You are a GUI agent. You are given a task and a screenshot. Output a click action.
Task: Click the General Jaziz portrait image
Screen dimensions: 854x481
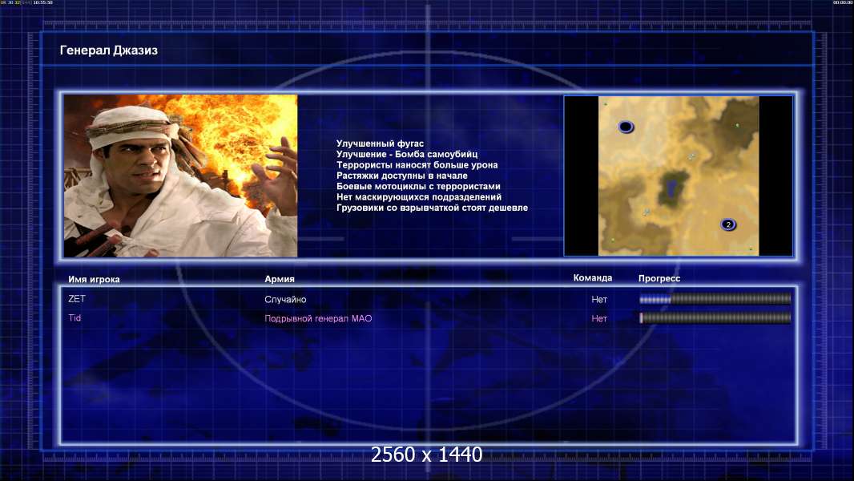click(x=180, y=176)
